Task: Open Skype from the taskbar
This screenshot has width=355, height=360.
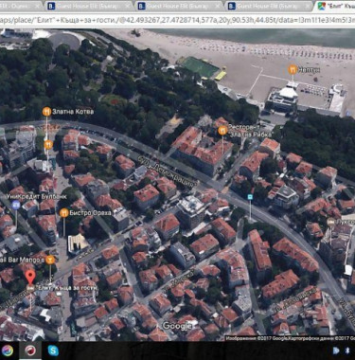Action: 53,351
